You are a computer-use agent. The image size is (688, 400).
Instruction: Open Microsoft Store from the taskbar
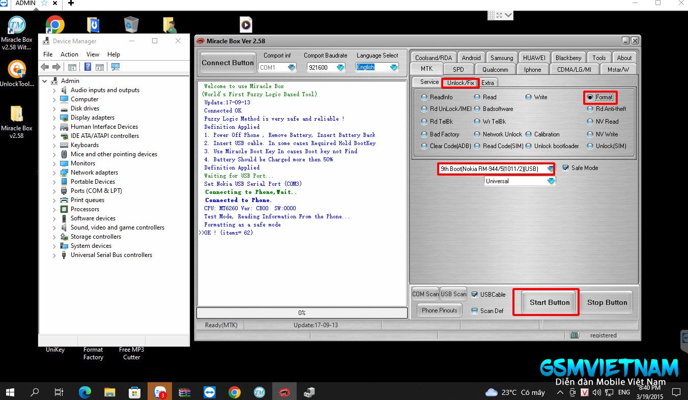click(x=134, y=392)
